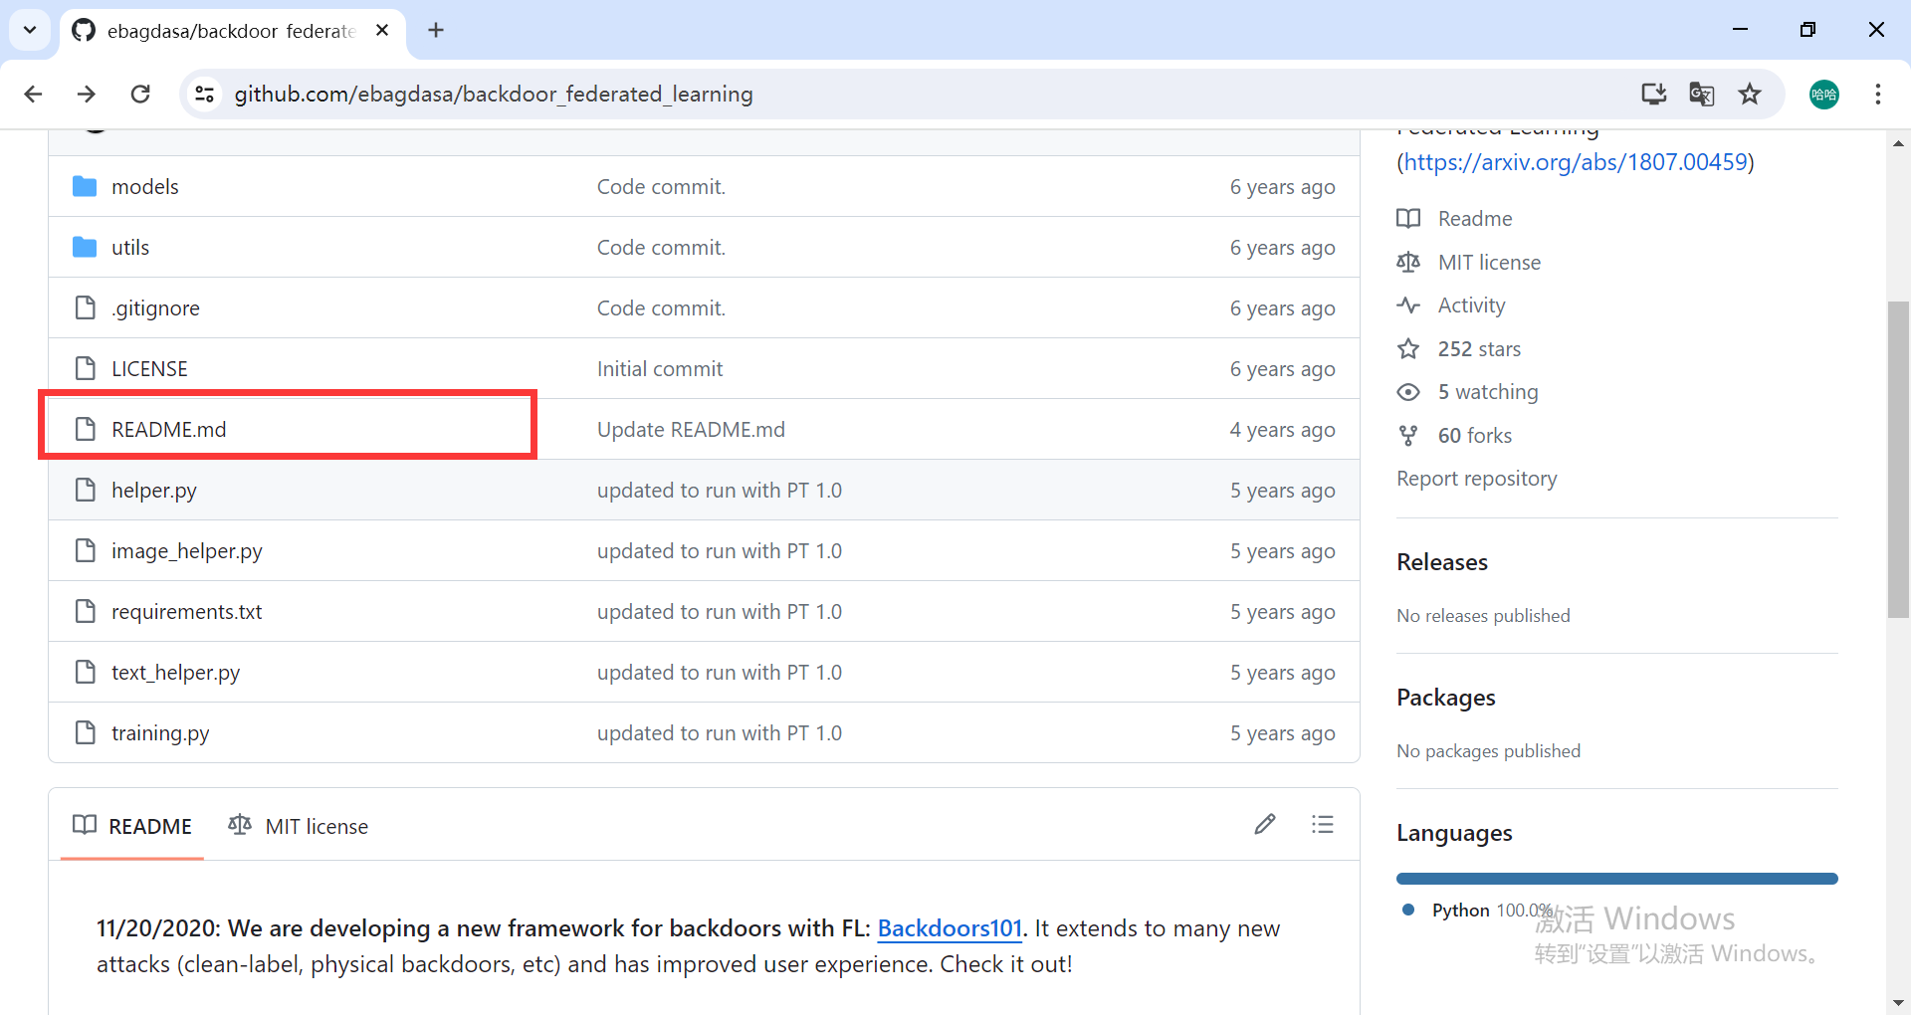Go back in browser history
The image size is (1911, 1015).
point(33,94)
